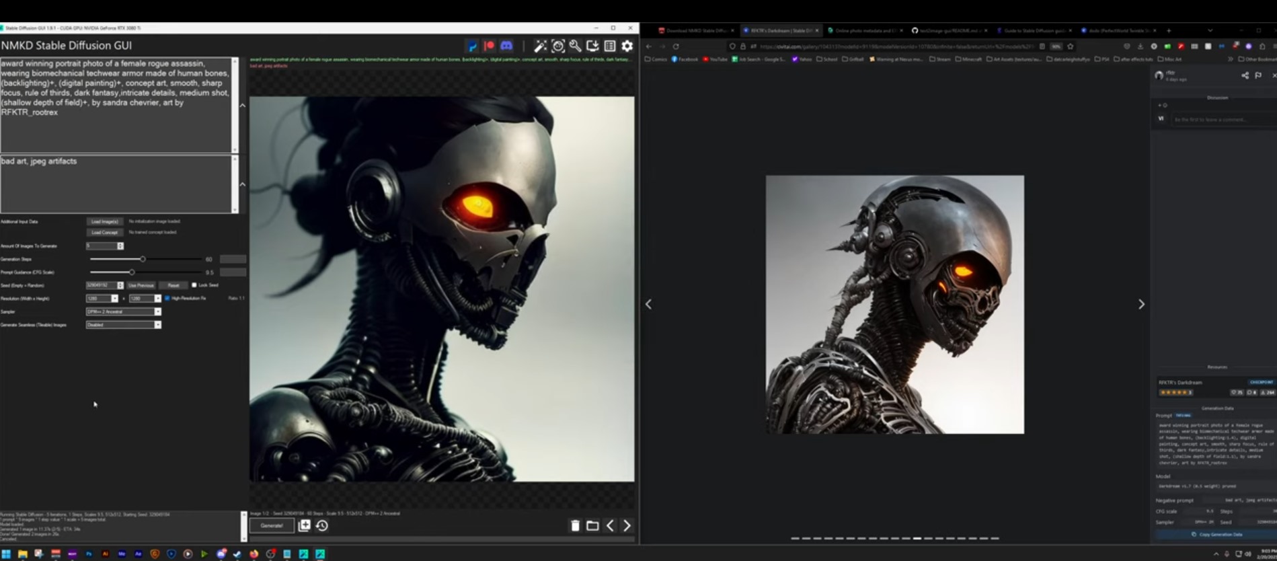1277x561 pixels.
Task: Open the browser tab list chevron
Action: coord(1210,30)
